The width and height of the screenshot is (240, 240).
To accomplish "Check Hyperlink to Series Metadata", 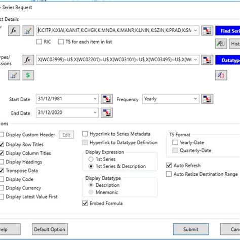I will [x=85, y=134].
